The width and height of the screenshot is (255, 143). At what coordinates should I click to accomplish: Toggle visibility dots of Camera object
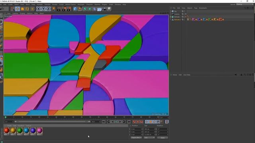184,14
